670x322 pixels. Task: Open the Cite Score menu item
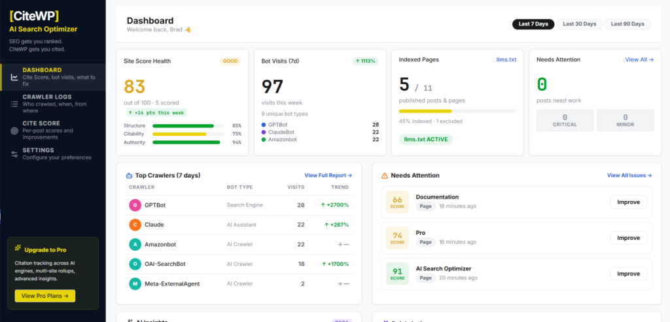pos(53,131)
